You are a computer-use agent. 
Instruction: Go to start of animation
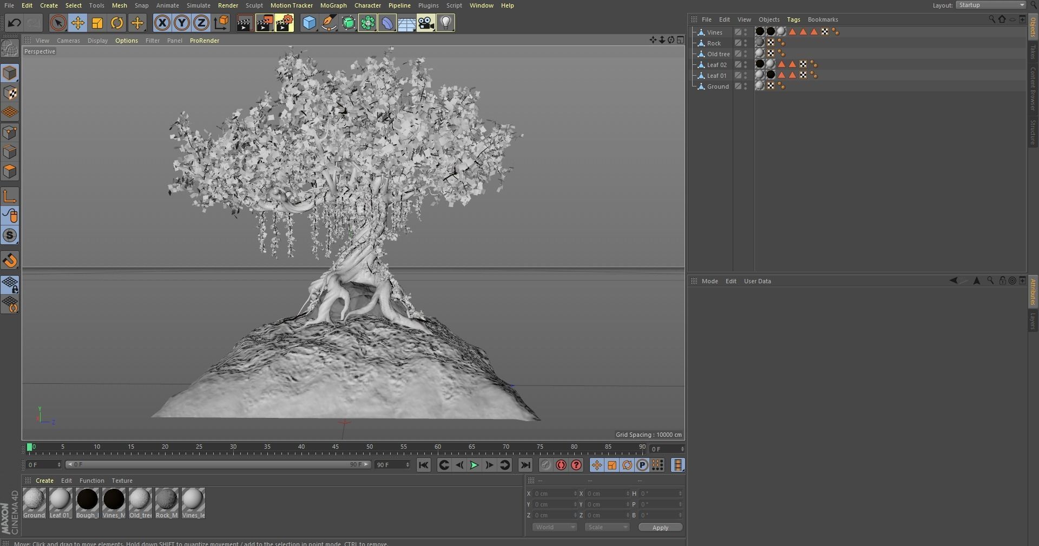point(424,465)
